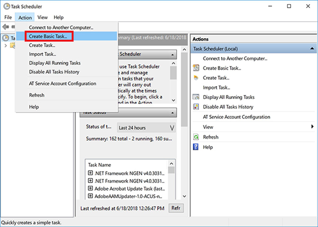
Task: Click Disable All Tasks History icon
Action: click(196, 107)
